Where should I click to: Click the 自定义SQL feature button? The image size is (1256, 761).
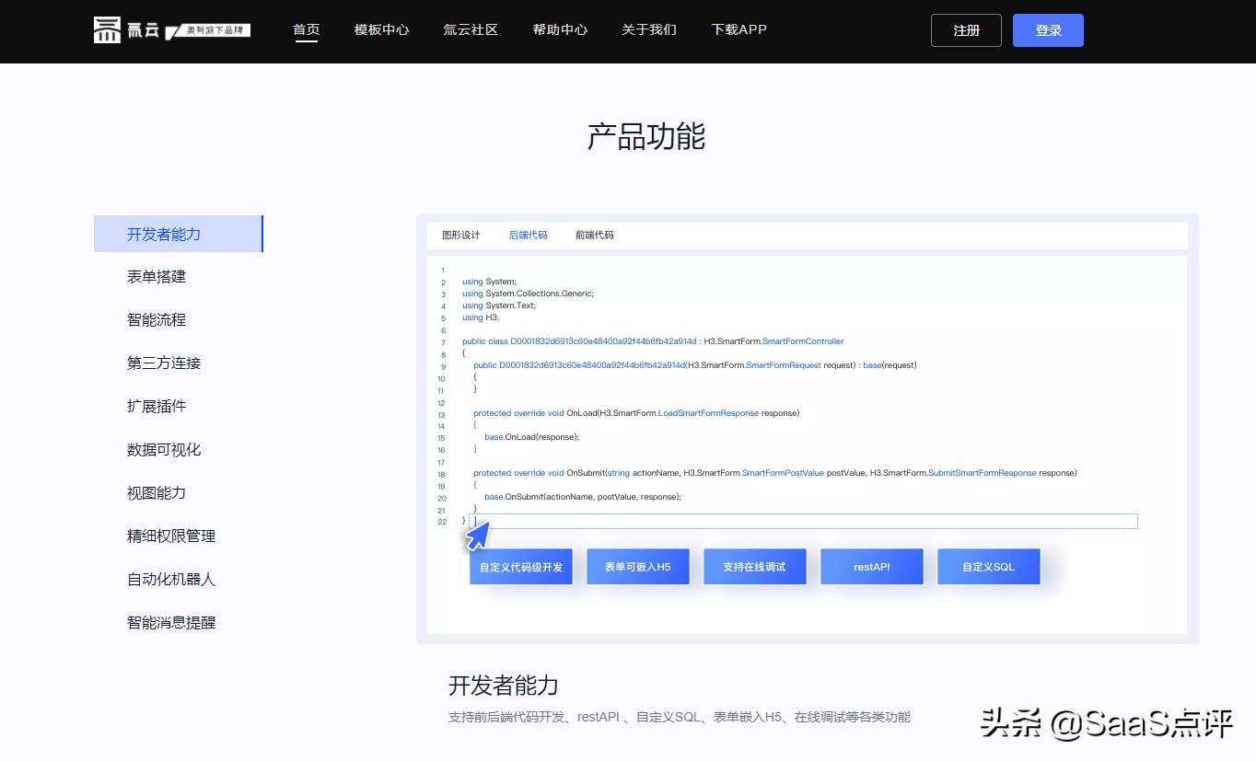coord(988,567)
